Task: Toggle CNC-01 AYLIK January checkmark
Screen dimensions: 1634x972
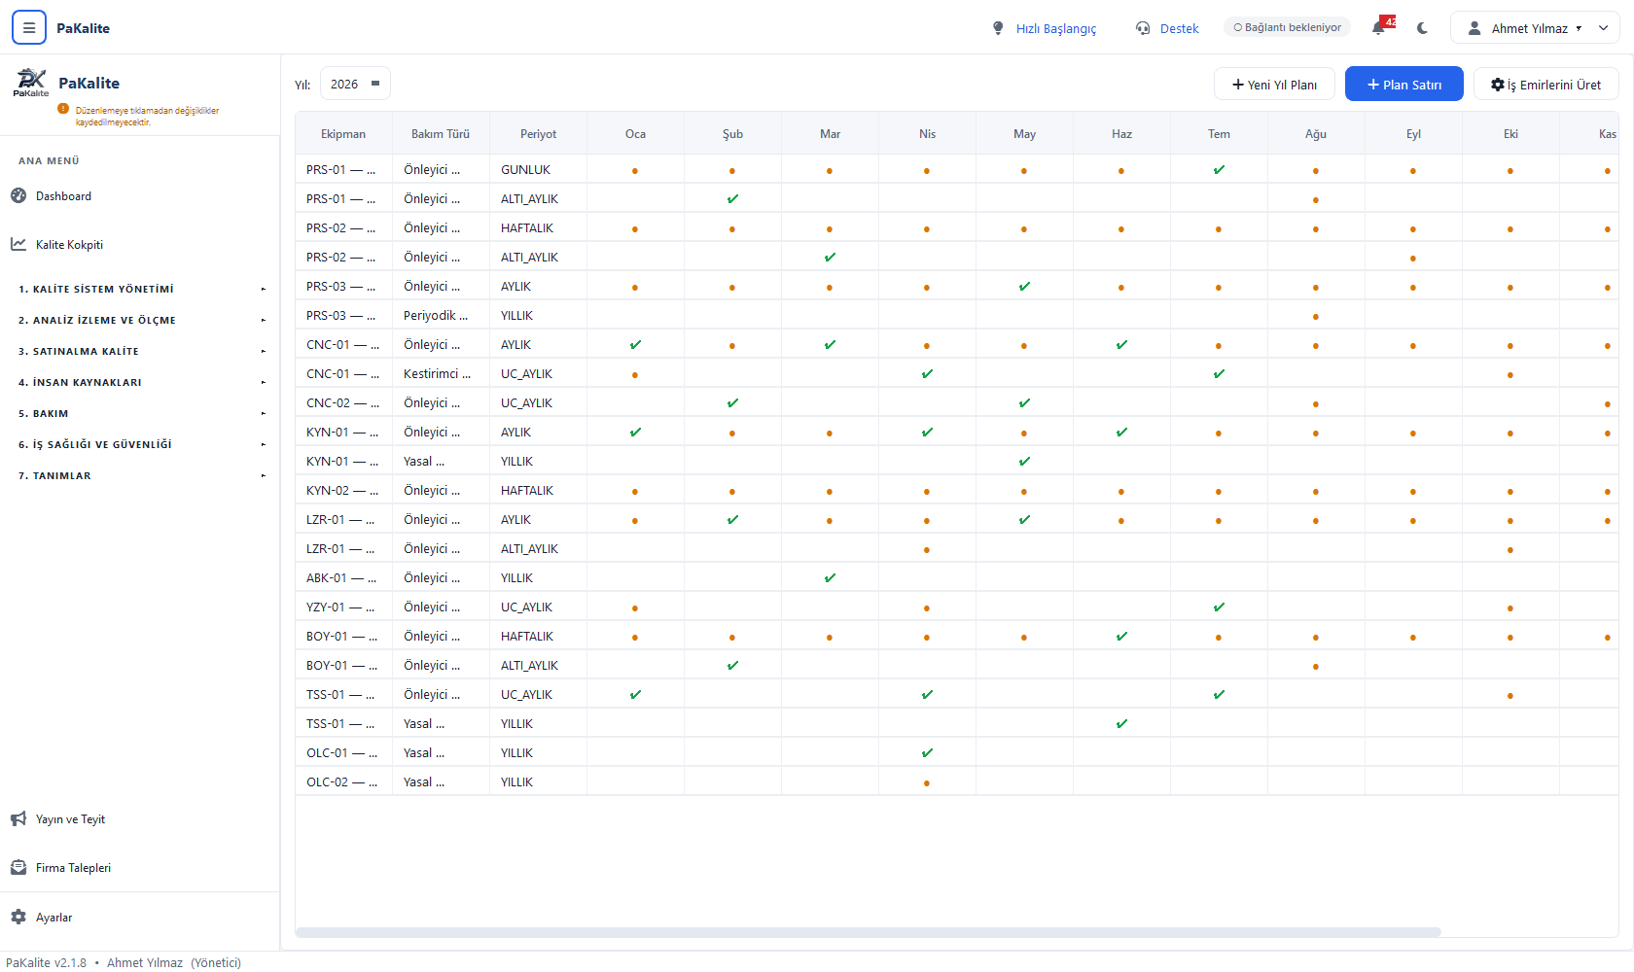Action: click(635, 345)
